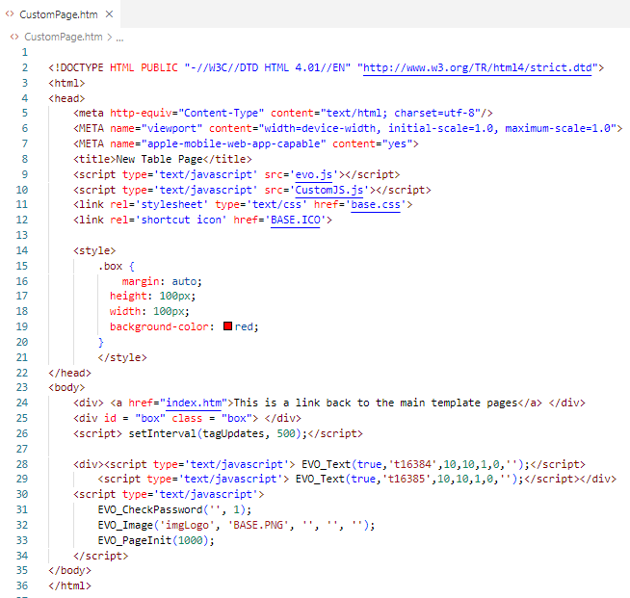This screenshot has height=598, width=630.
Task: Click the 'setInterval' call on line 26
Action: tap(163, 433)
